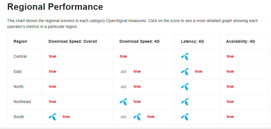Image resolution: width=271 pixels, height=129 pixels.
Task: Open the true icon in Northeast Download Speed: Overall
Action: coord(52,102)
